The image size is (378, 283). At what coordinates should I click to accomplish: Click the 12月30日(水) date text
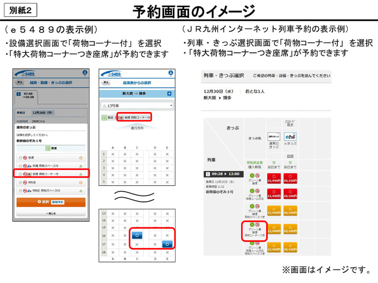pyautogui.click(x=218, y=92)
